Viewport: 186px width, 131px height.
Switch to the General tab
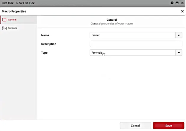[19, 20]
